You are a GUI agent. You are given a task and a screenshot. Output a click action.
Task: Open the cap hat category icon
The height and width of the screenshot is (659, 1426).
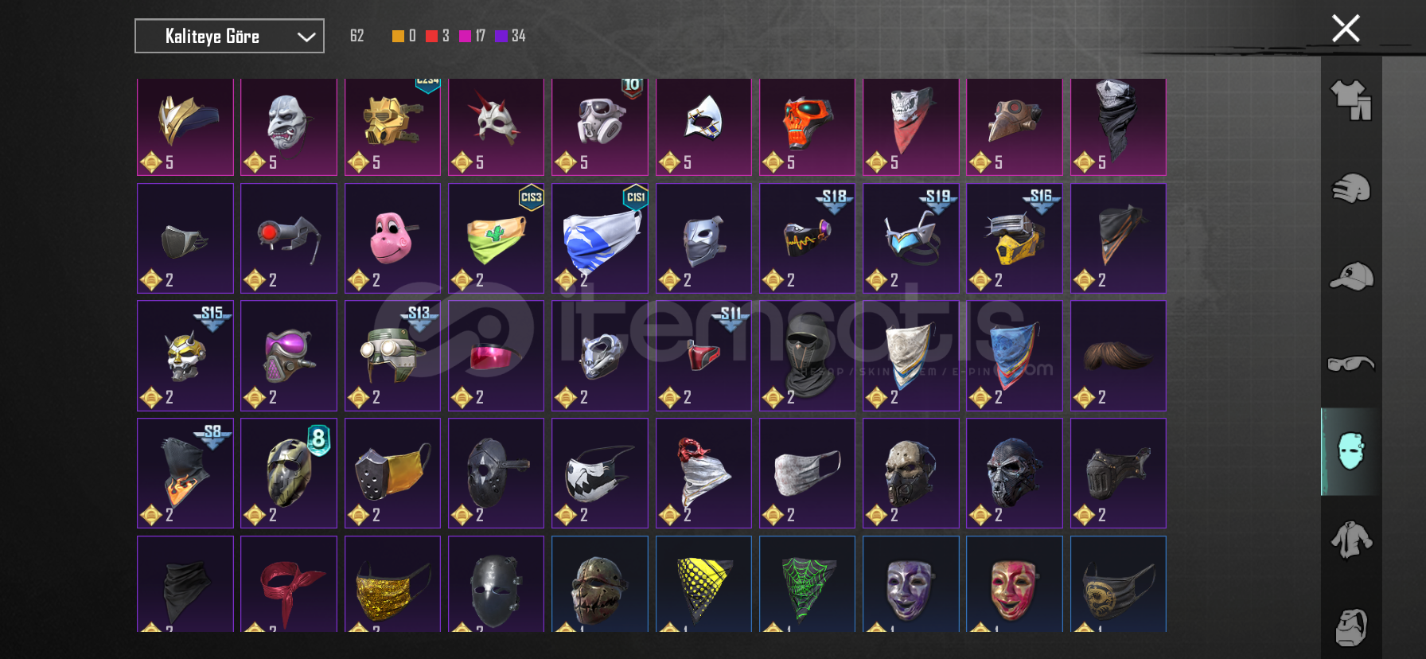1351,276
